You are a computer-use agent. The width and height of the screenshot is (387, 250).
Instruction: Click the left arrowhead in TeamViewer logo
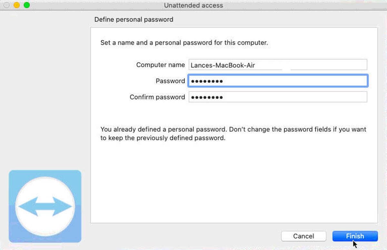point(26,206)
